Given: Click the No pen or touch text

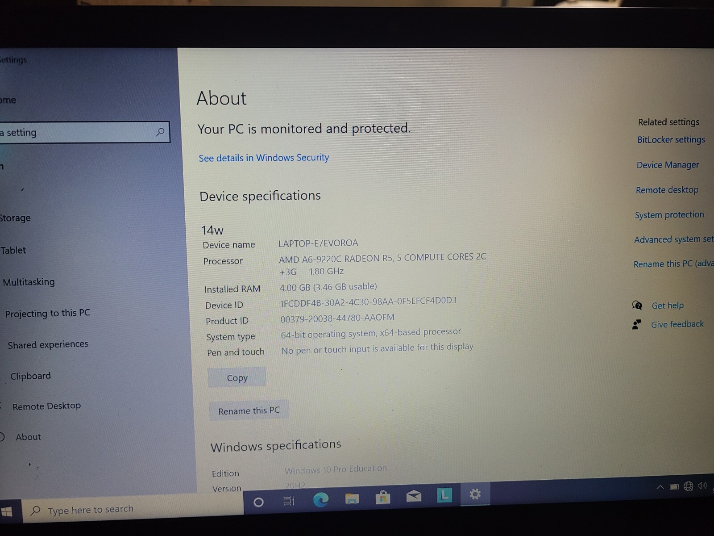Looking at the screenshot, I should [378, 348].
